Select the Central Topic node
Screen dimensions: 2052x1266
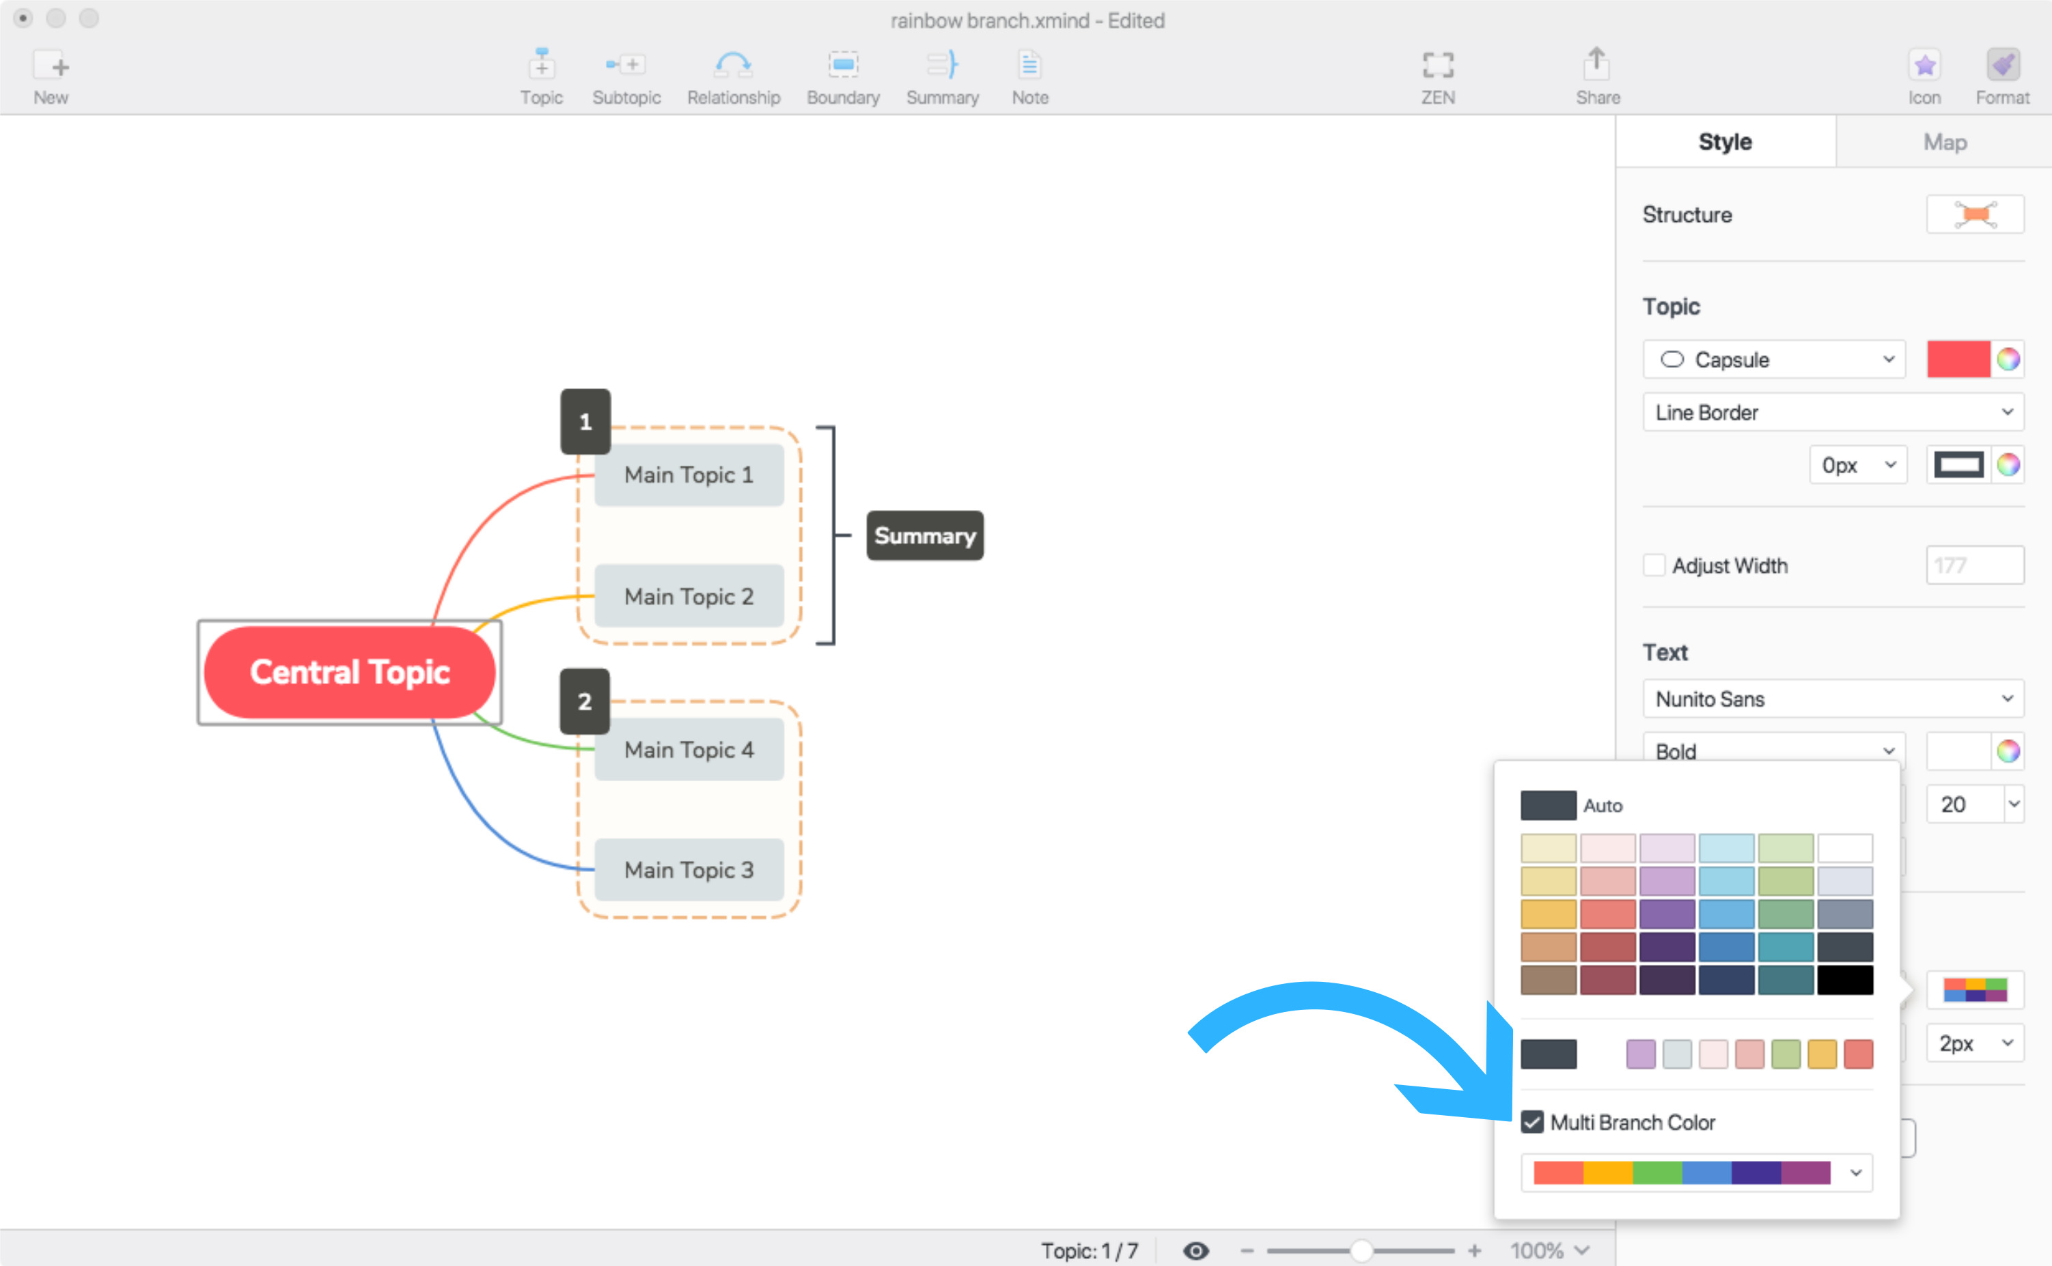coord(350,671)
